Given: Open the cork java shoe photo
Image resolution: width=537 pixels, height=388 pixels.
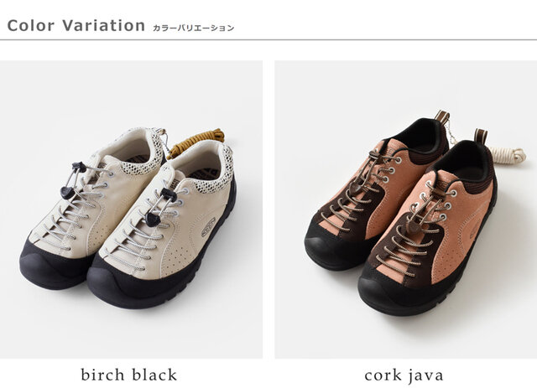Looking at the screenshot, I should (x=406, y=210).
